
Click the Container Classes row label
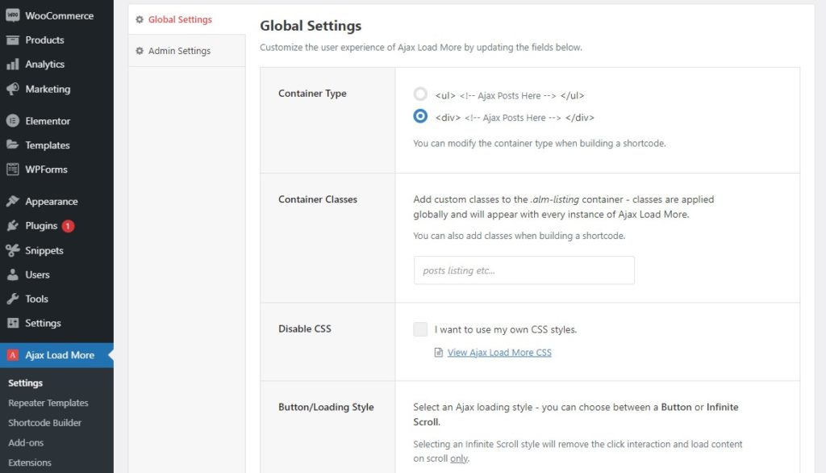[318, 199]
